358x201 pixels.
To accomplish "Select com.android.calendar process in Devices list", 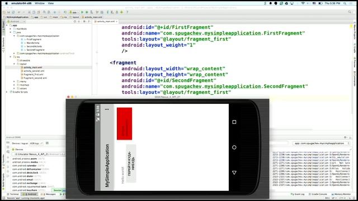I will (29, 166).
